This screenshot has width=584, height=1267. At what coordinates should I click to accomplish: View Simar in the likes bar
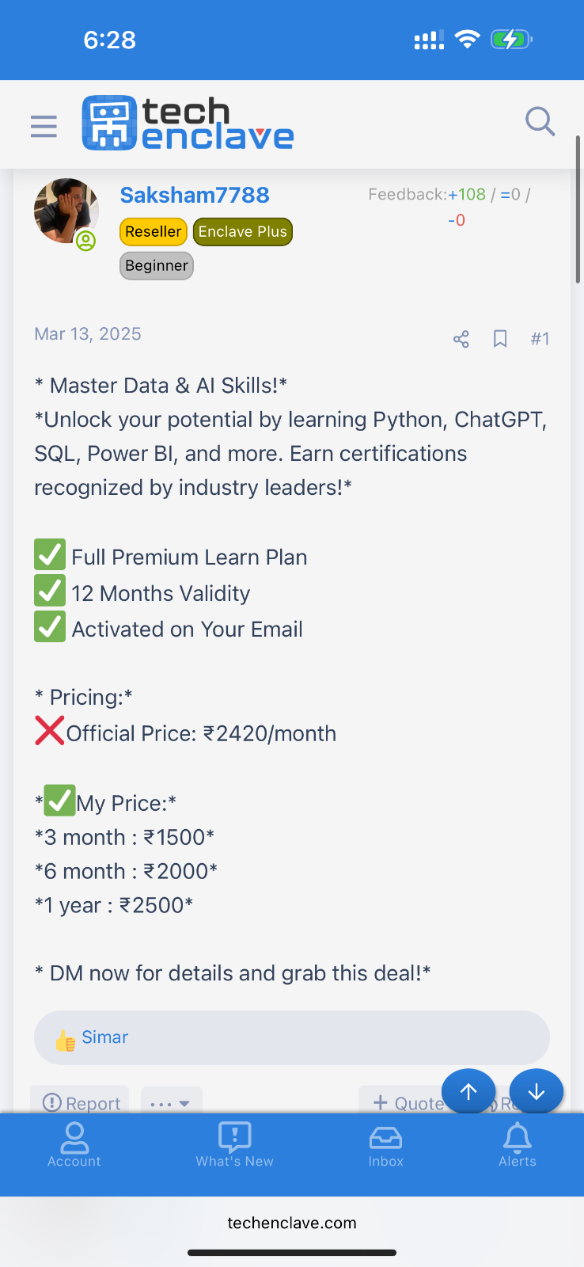[104, 1037]
